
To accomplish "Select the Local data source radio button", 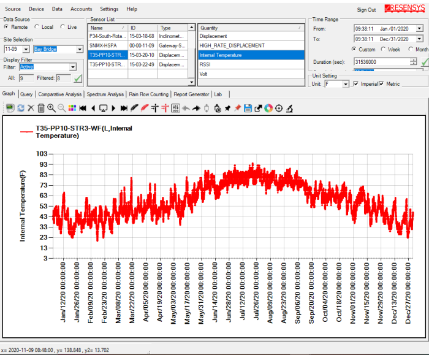I will 37,27.
